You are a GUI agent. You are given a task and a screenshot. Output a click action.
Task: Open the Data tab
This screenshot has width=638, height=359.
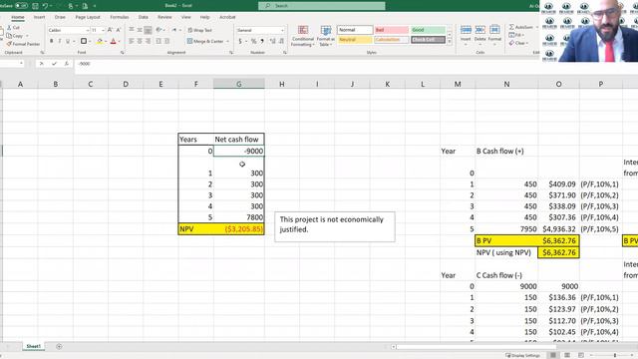[x=144, y=17]
